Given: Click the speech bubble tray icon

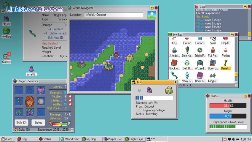Looking at the screenshot, I should click(x=229, y=139).
